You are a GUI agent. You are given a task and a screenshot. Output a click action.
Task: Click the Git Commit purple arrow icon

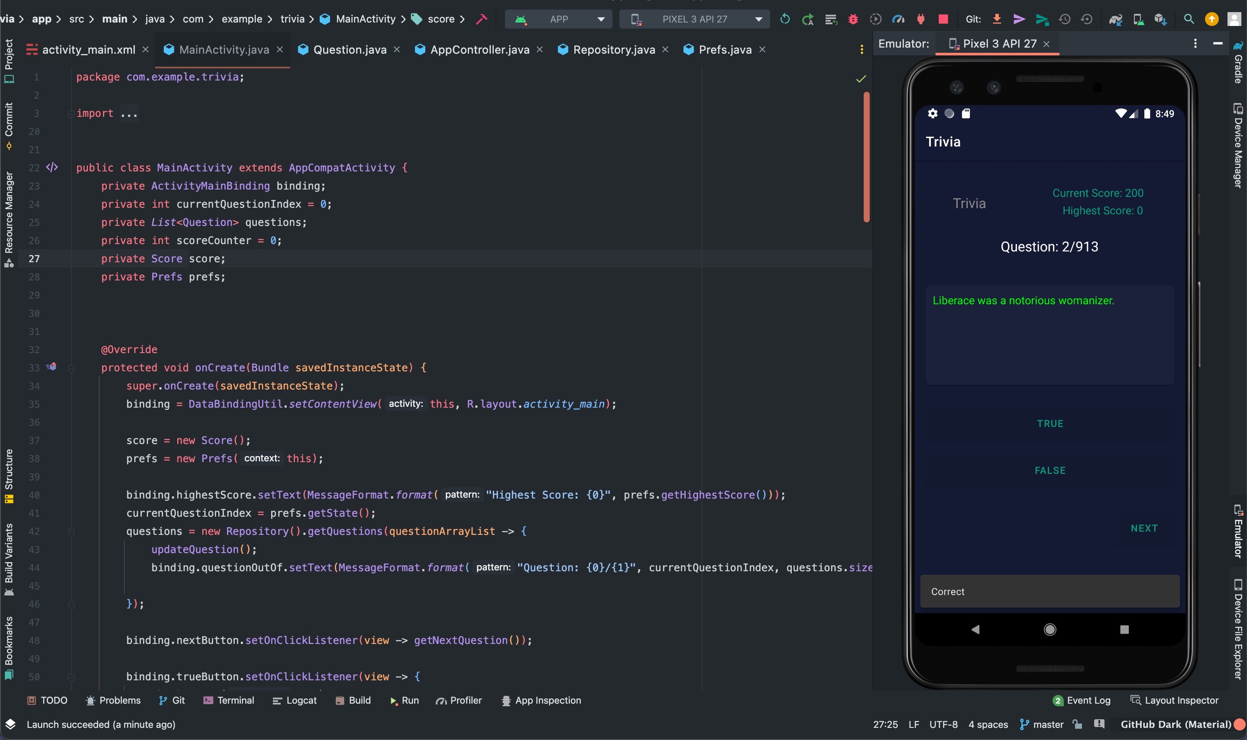pos(1020,19)
